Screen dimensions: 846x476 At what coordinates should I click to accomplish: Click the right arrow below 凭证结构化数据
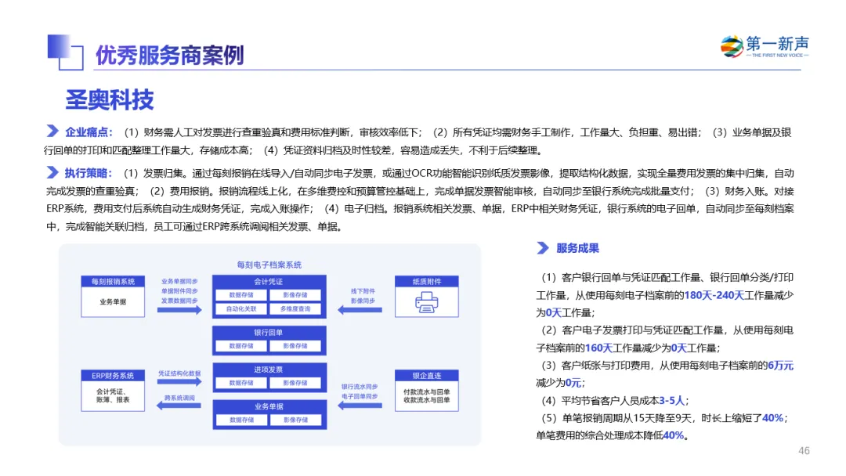click(x=179, y=382)
